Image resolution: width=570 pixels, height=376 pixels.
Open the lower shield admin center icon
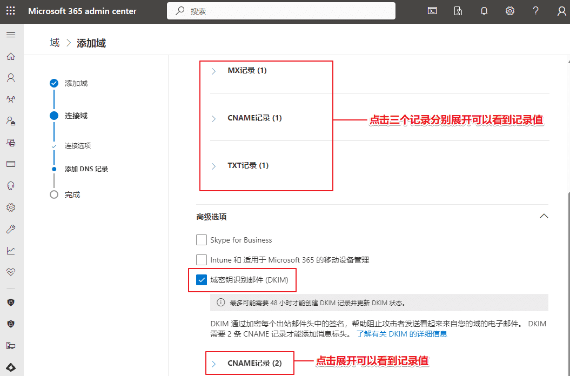point(11,324)
